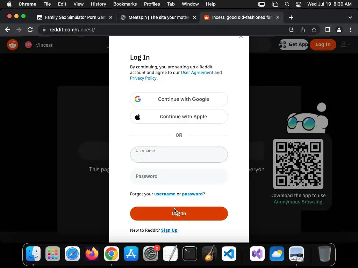Click the Reddit logo home icon

coord(13,45)
